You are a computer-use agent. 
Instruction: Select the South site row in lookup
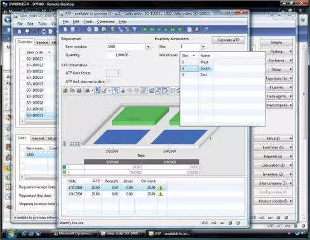pyautogui.click(x=197, y=68)
